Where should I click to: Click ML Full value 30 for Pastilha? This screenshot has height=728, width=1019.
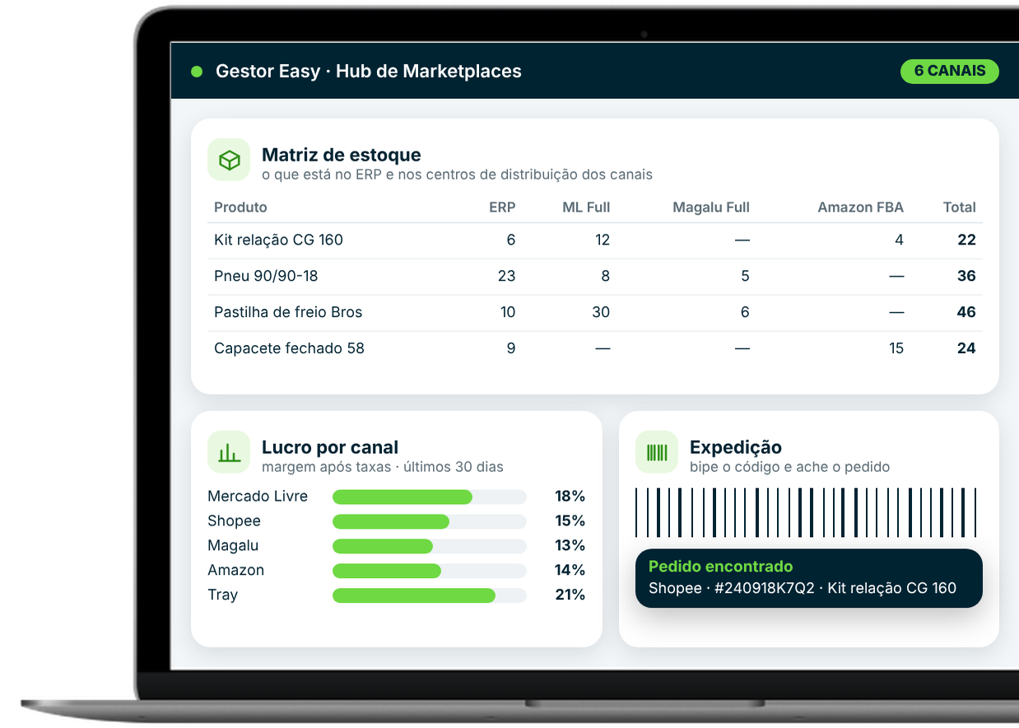click(601, 313)
